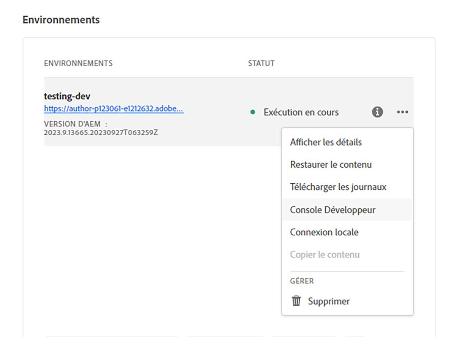Click the ENVIRONNEMENTS column header

coord(78,63)
